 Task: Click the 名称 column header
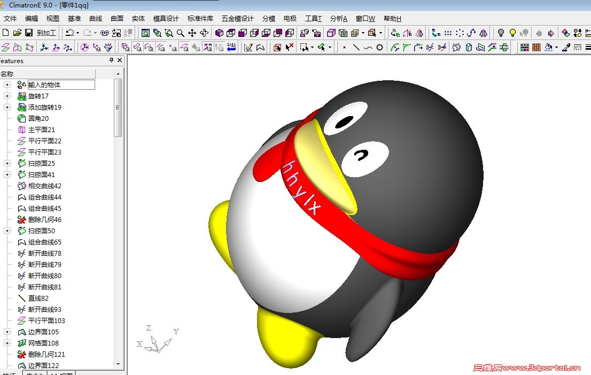pyautogui.click(x=48, y=74)
